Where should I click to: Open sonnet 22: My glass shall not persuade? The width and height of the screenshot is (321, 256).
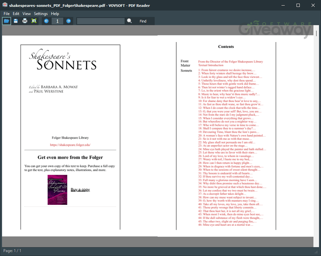click(227, 142)
